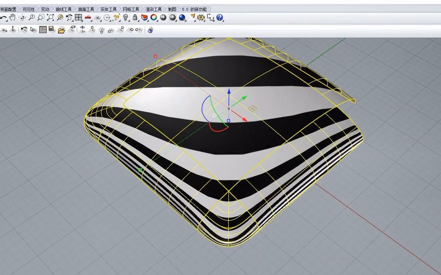
Task: Select the green point on the surface edge
Action: click(x=140, y=170)
